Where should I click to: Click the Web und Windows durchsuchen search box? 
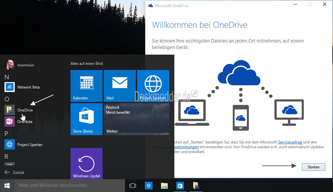coord(70,186)
